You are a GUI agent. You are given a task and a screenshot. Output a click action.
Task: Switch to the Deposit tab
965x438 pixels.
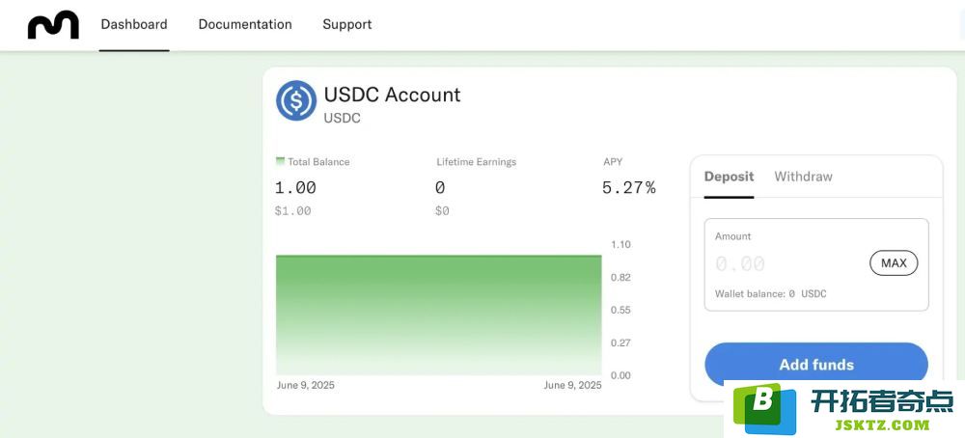[x=729, y=177]
